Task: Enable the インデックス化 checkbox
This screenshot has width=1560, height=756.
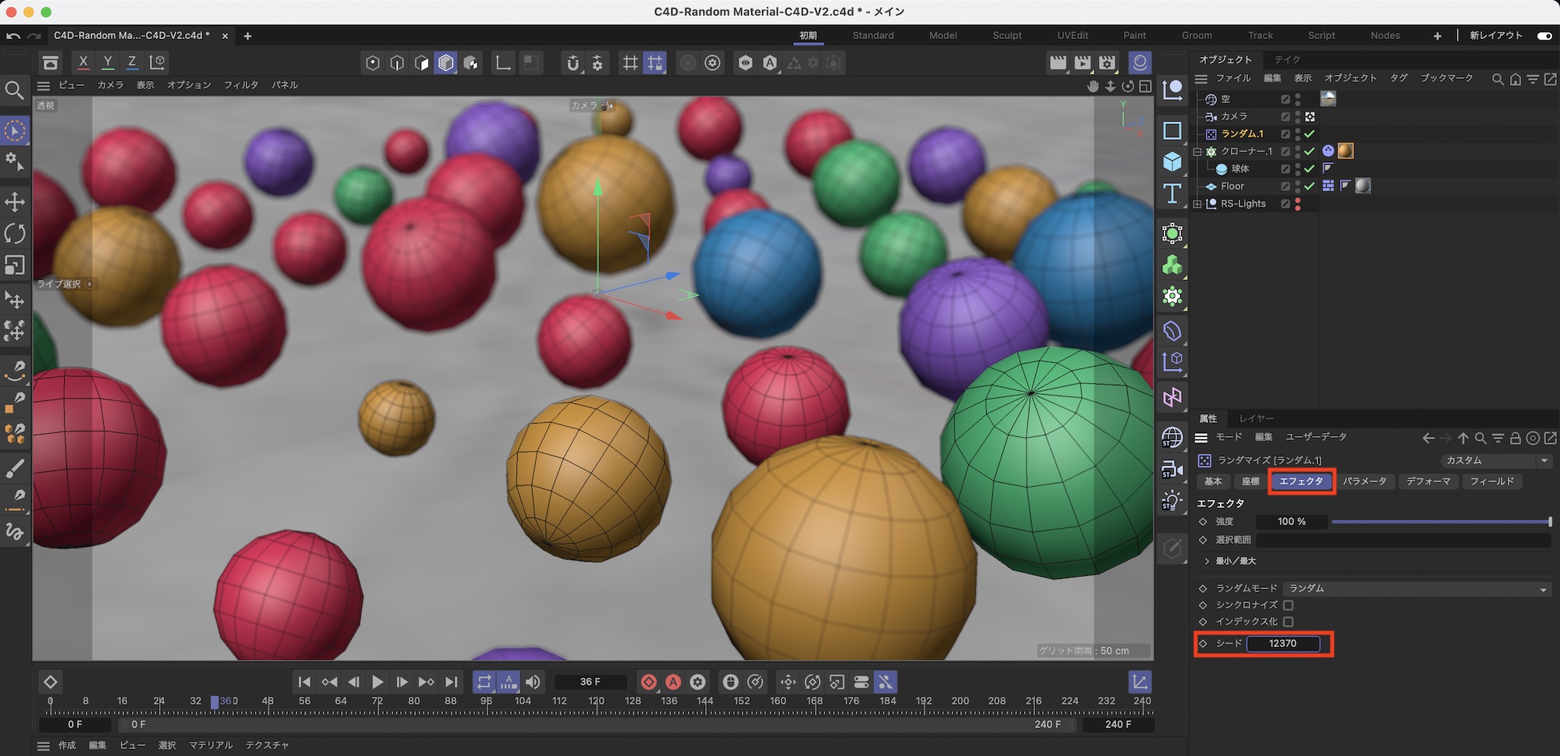Action: coord(1288,622)
